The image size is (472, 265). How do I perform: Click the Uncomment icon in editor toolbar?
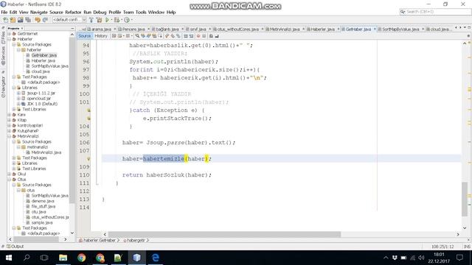[x=216, y=36]
